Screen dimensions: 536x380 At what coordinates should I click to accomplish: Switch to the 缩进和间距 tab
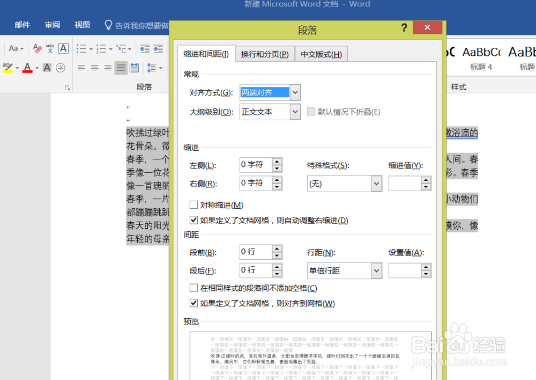(206, 54)
